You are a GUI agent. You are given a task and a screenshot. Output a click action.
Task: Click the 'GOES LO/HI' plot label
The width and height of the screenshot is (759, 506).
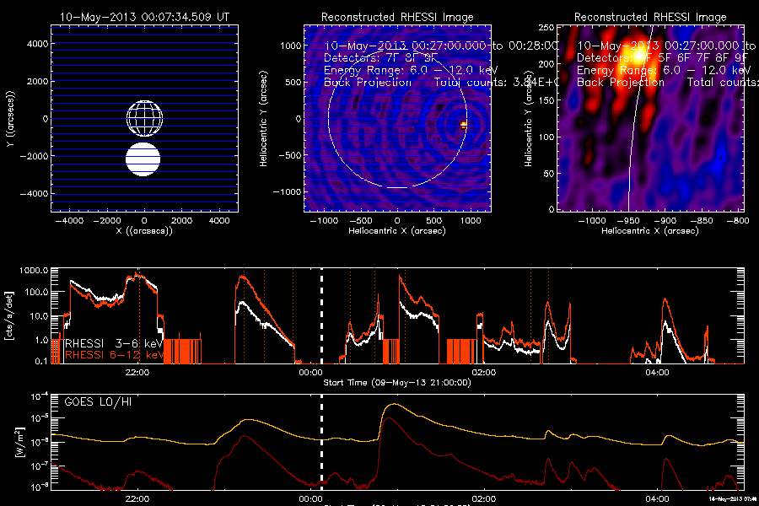(98, 402)
